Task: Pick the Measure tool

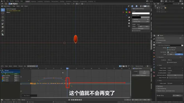Action: coord(3,34)
